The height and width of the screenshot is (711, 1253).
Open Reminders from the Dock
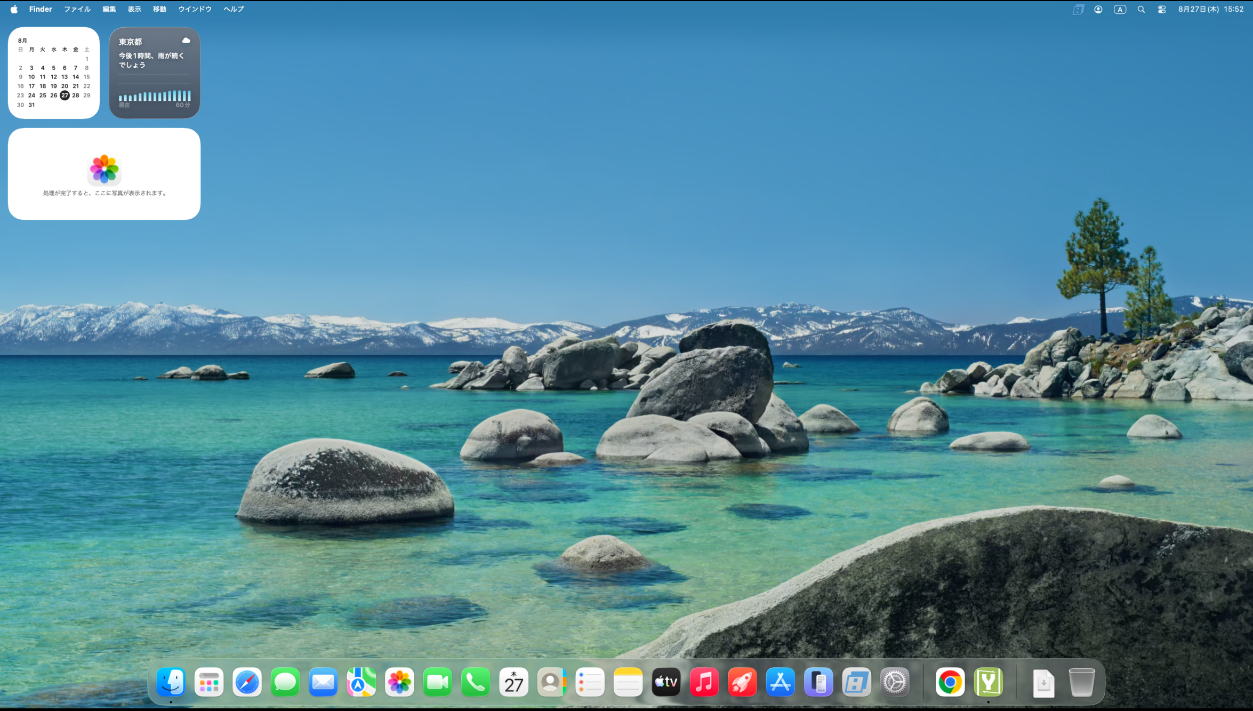590,682
